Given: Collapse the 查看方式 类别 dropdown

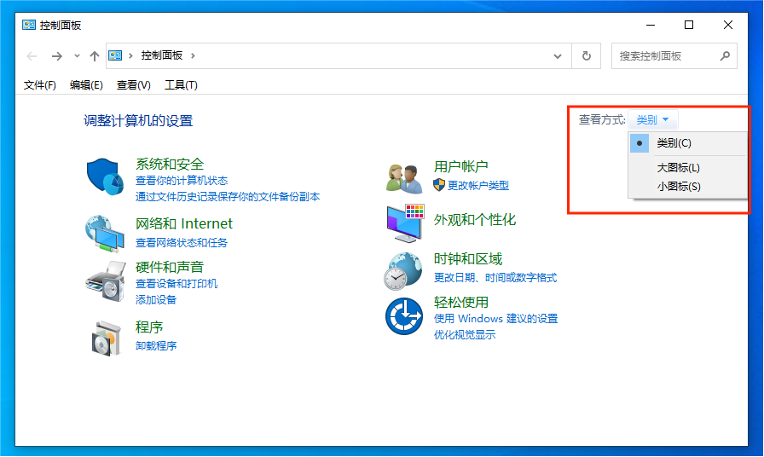Looking at the screenshot, I should click(653, 120).
